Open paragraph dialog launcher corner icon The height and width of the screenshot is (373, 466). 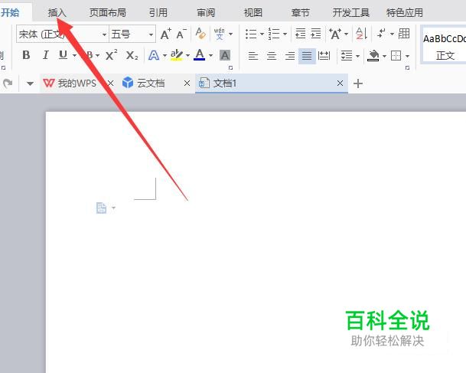407,68
